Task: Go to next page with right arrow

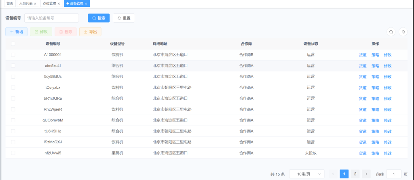Action: [x=366, y=174]
